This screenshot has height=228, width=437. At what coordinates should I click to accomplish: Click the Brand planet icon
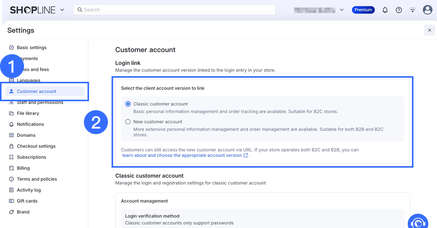click(x=12, y=212)
